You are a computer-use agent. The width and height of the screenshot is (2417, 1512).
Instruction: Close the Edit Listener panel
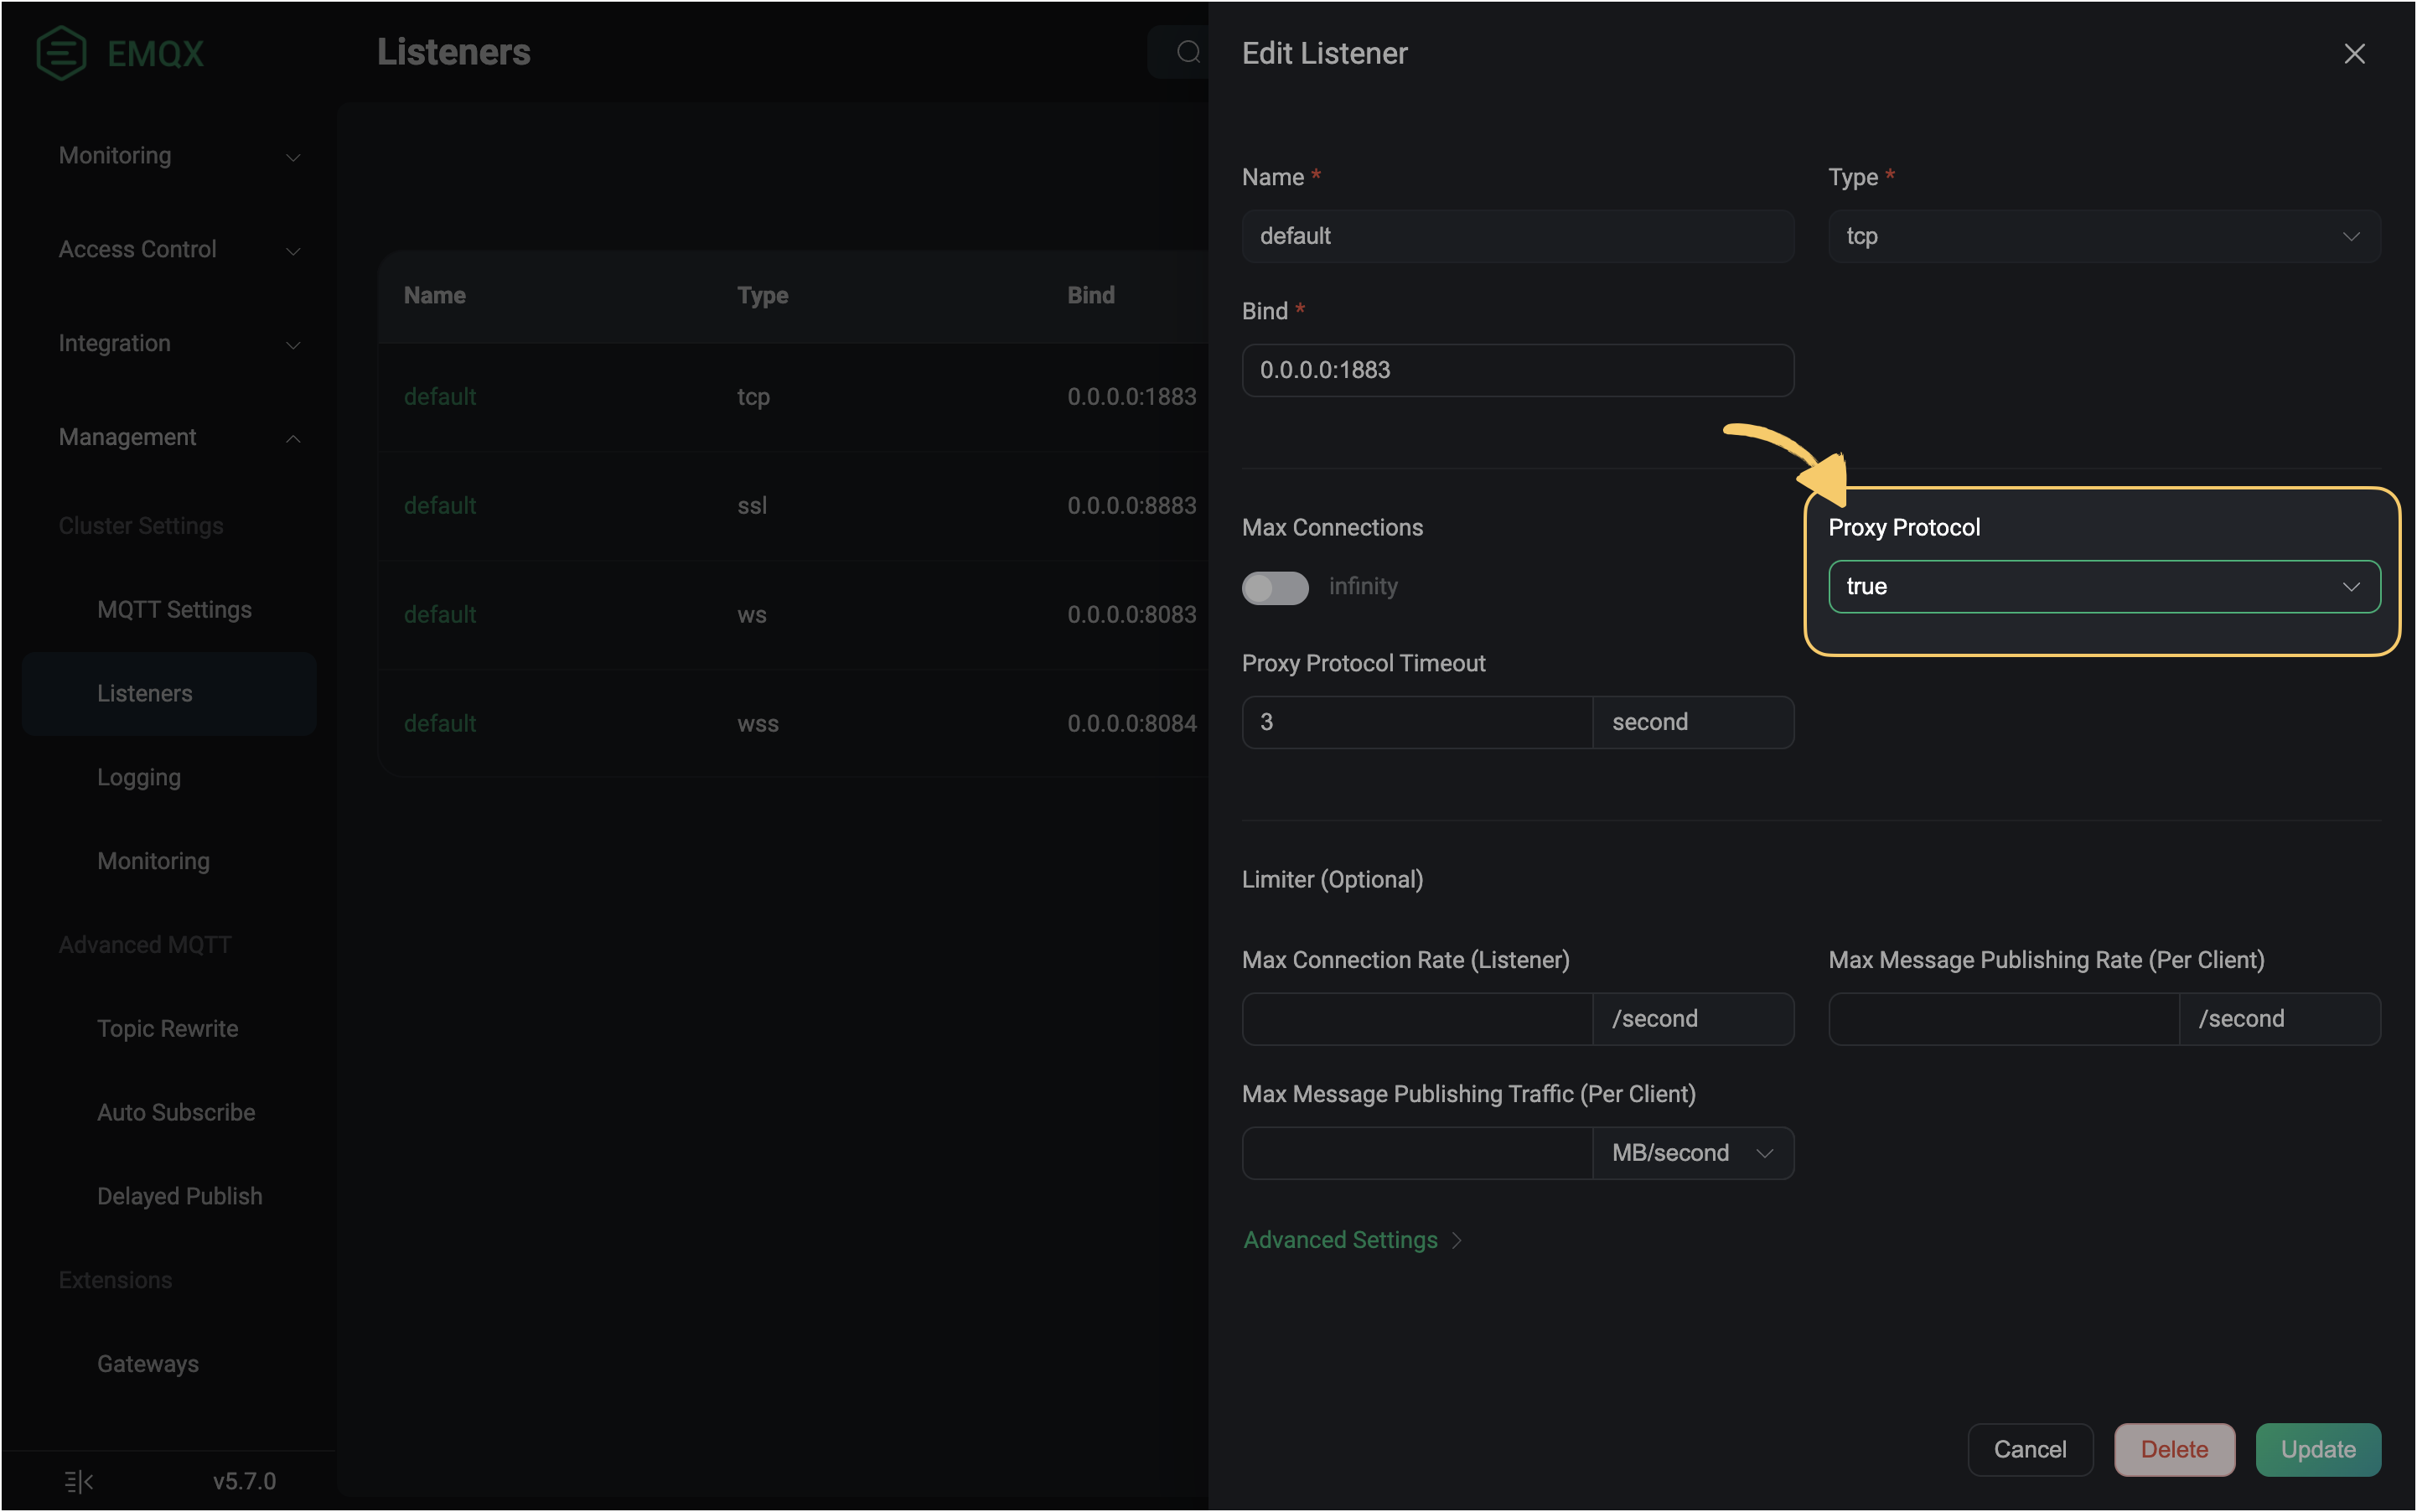2356,52
